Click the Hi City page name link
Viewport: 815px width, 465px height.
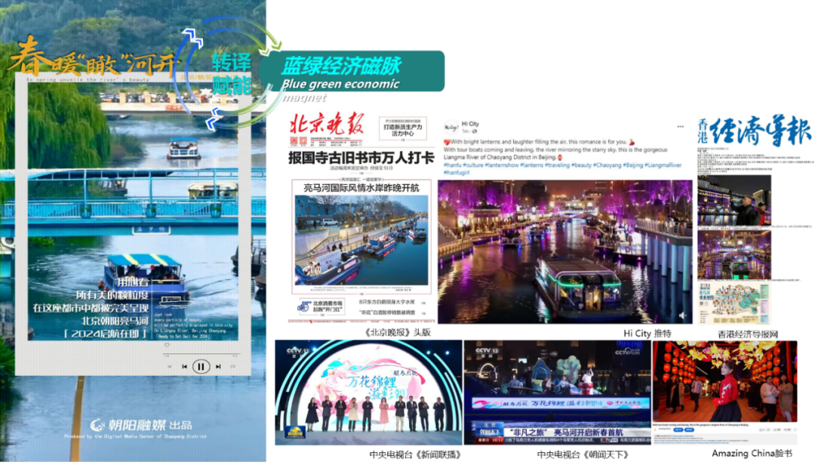pos(471,125)
